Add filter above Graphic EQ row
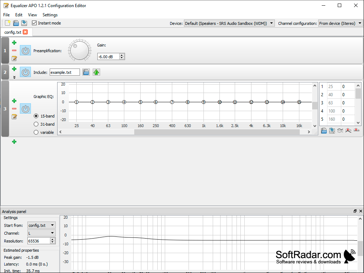This screenshot has width=364, height=273. pyautogui.click(x=14, y=101)
